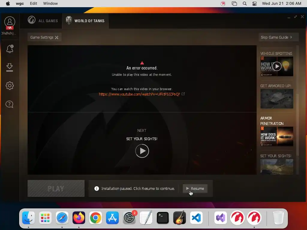This screenshot has height=230, width=307.
Task: Click external link icon beside YouTube URL
Action: click(x=183, y=94)
